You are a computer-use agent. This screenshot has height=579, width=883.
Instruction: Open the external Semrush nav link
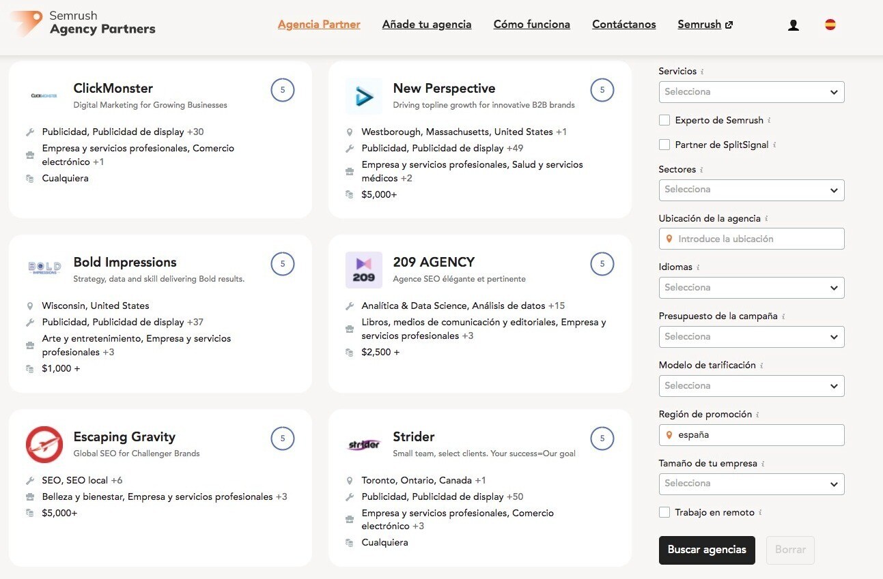[705, 25]
